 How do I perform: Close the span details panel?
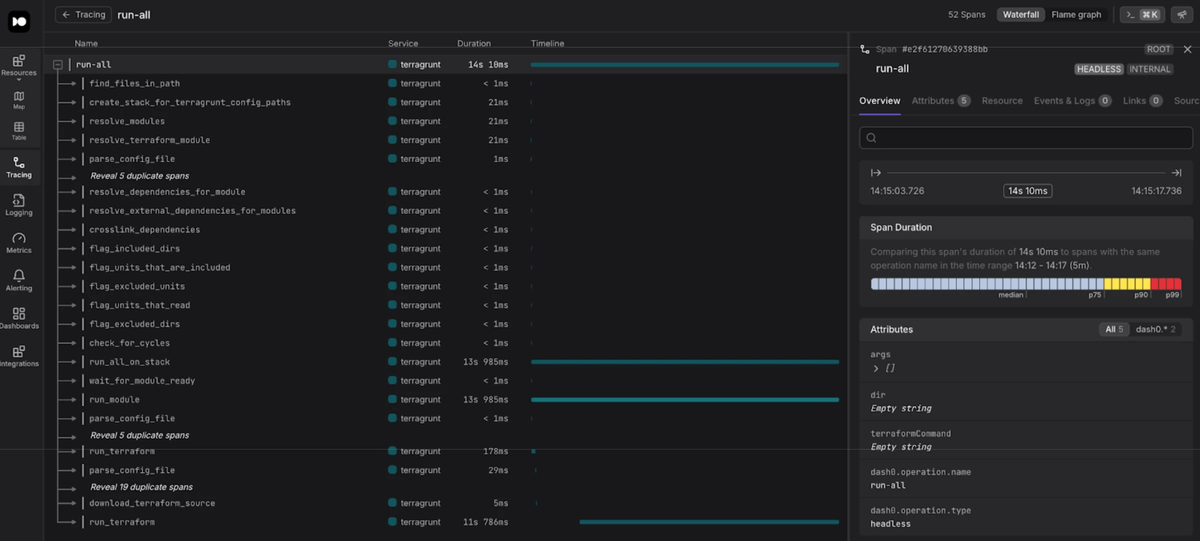point(1187,49)
